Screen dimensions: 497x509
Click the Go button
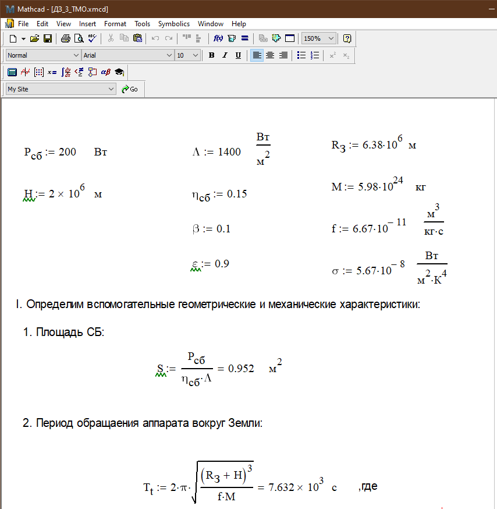tap(130, 89)
